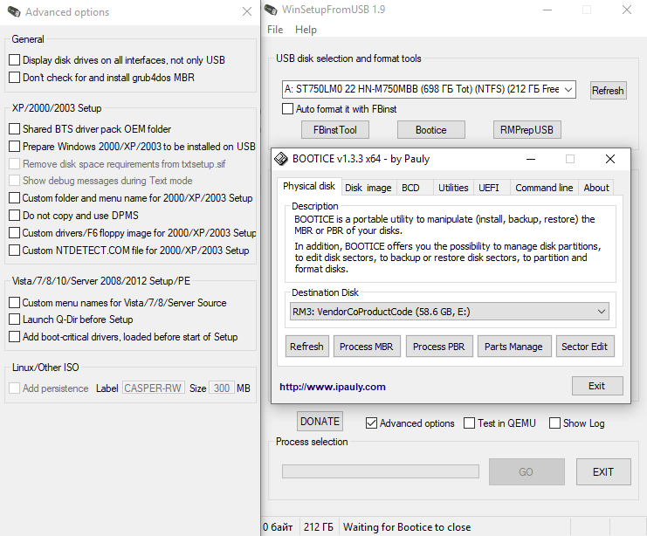The width and height of the screenshot is (647, 536).
Task: Click the Bootice button in WinSetupFromUSB
Action: pyautogui.click(x=430, y=130)
